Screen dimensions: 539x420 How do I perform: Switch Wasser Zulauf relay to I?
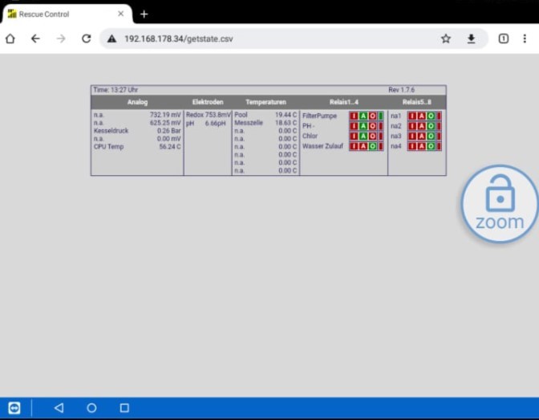tap(354, 146)
